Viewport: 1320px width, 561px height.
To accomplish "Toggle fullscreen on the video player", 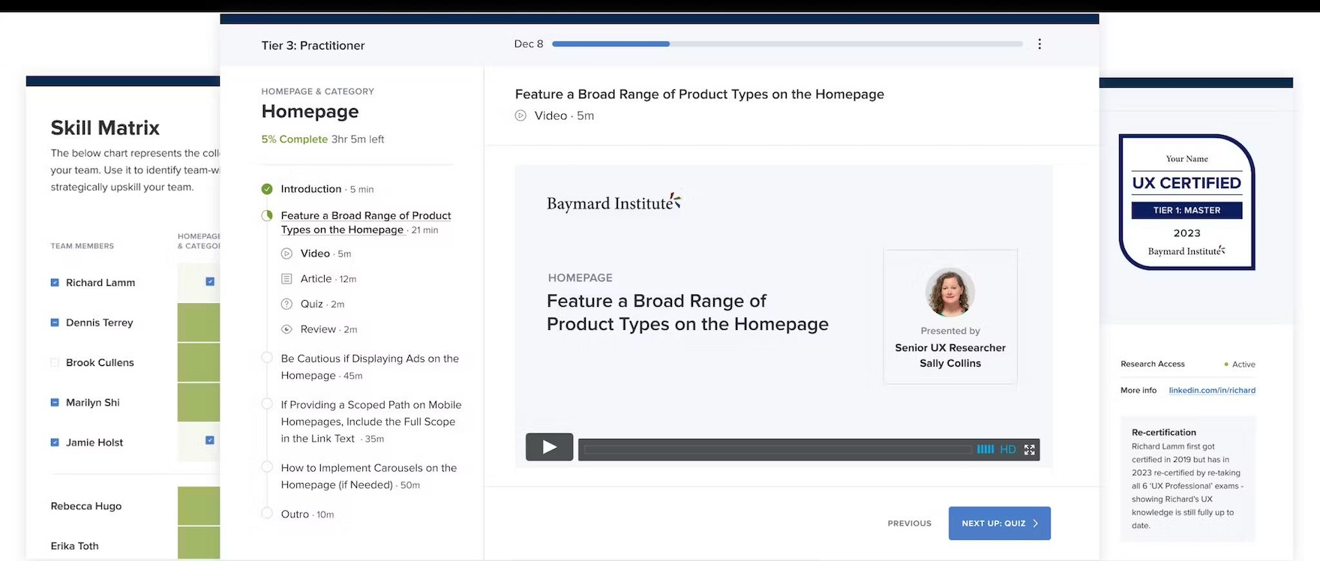I will point(1029,449).
